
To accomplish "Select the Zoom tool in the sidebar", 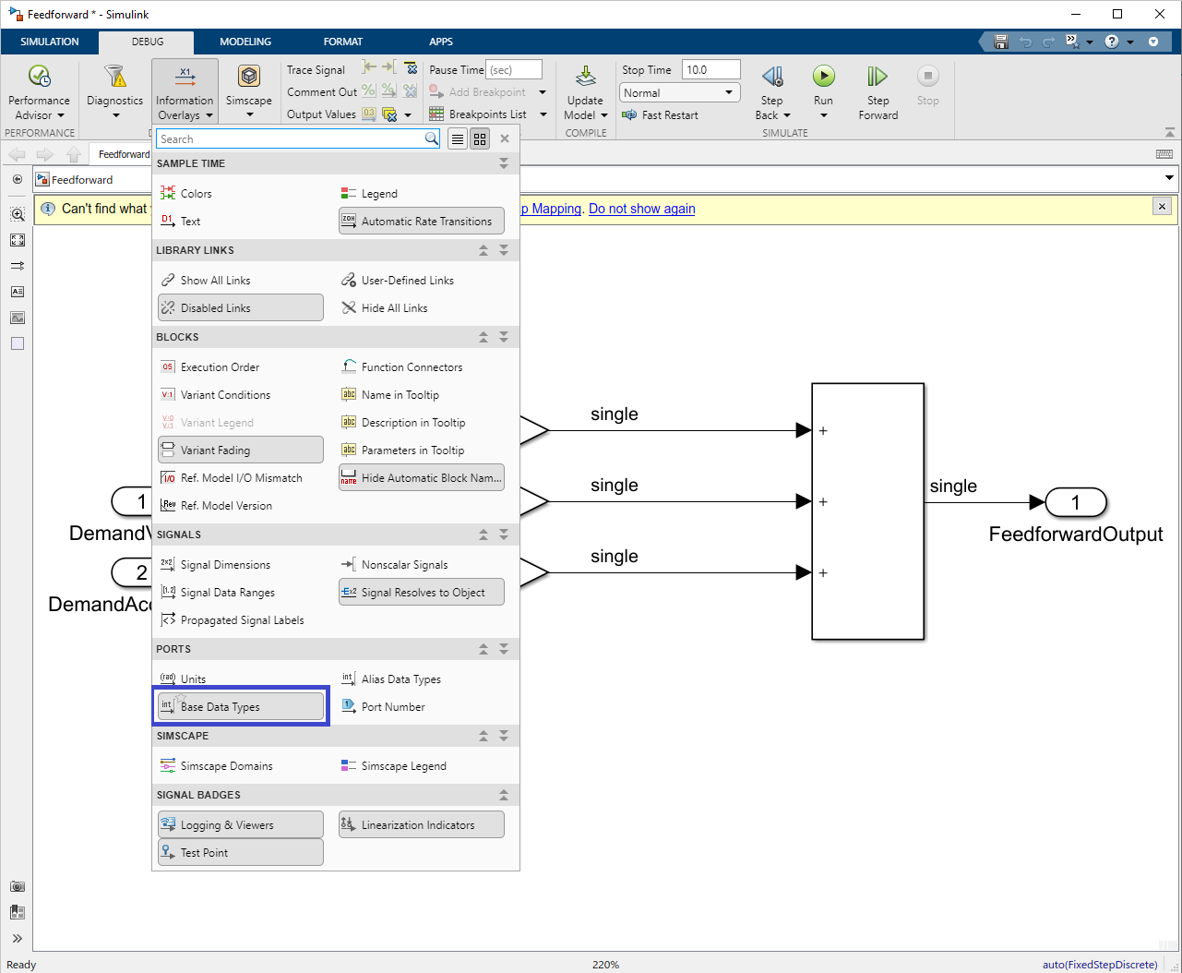I will click(x=18, y=213).
